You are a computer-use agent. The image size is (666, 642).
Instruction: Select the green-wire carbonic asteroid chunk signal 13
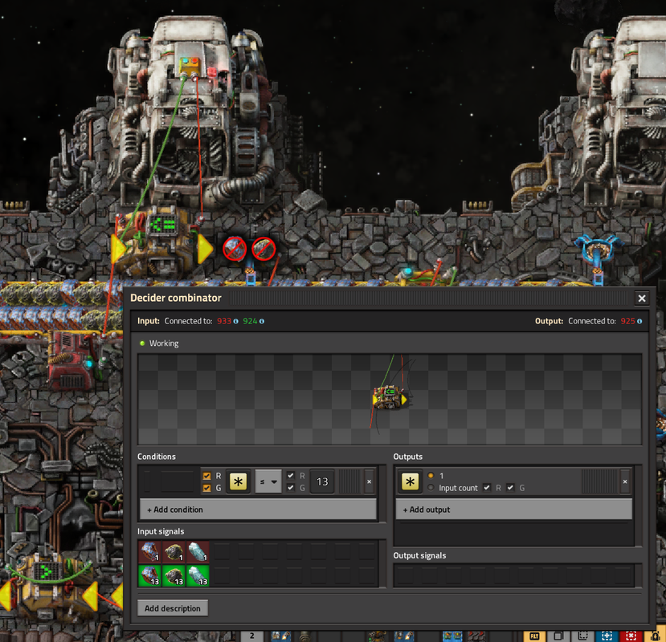point(174,575)
